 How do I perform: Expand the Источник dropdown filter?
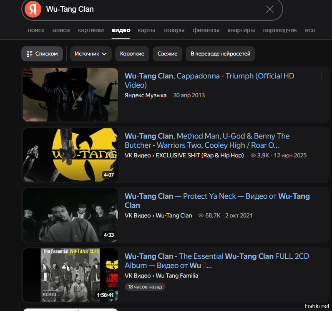91,54
